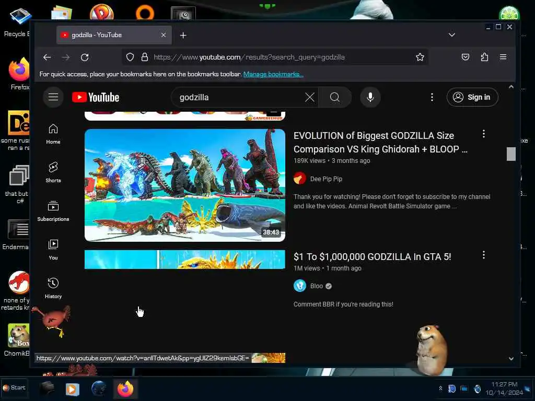Sign in to YouTube
This screenshot has height=401, width=535.
[472, 98]
